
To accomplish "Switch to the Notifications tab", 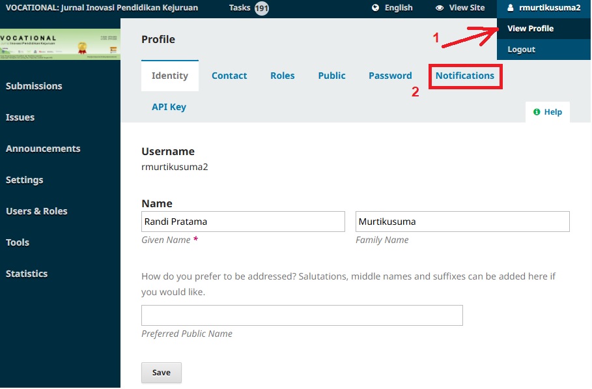I will (x=464, y=76).
